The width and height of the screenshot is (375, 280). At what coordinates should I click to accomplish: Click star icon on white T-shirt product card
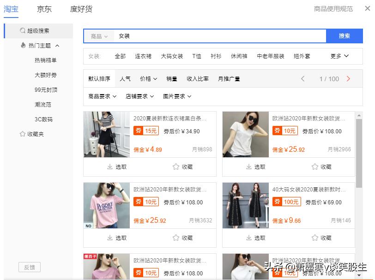(315, 167)
